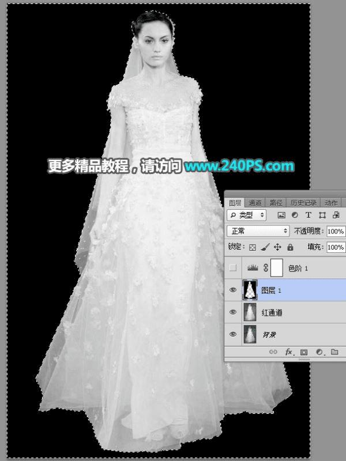Click the 不透明度 opacity field
The width and height of the screenshot is (346, 461).
[x=336, y=231]
